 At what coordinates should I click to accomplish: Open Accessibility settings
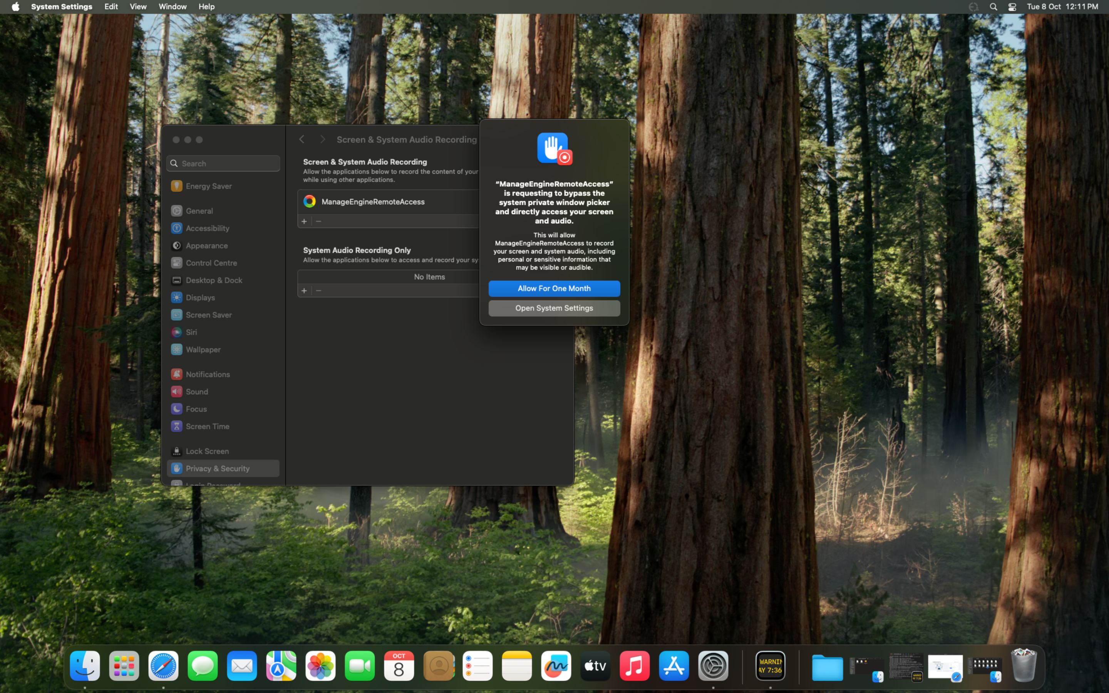pos(207,228)
